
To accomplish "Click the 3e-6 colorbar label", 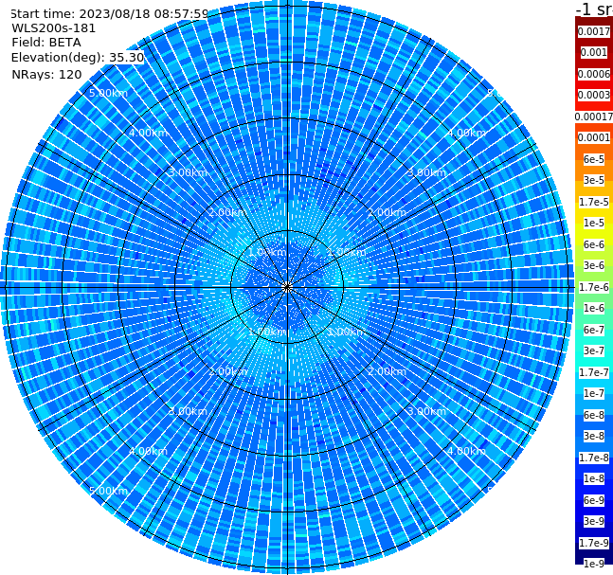I will click(x=594, y=265).
